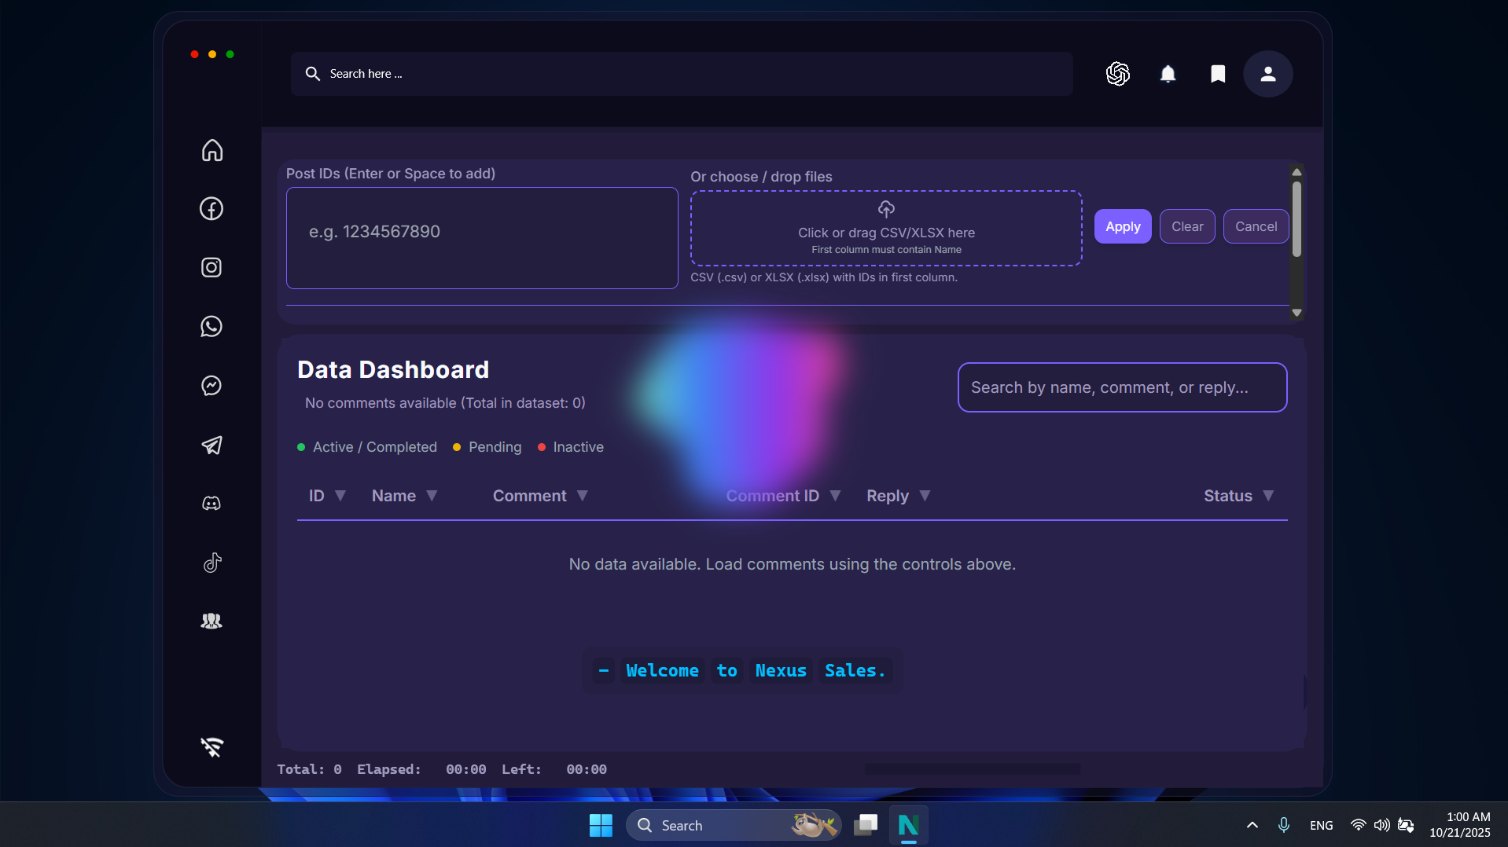Image resolution: width=1508 pixels, height=847 pixels.
Task: Toggle the Active / Completed status filter
Action: pos(366,446)
